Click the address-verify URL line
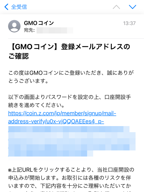This screenshot has width=144, height=192. (56, 121)
